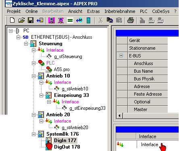Image resolution: width=179 pixels, height=151 pixels.
Task: Click the Print printer icon
Action: coord(131,20)
